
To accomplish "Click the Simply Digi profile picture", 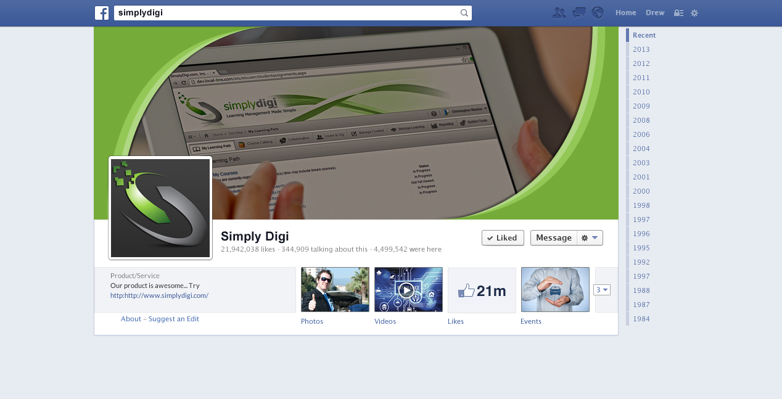I will (x=160, y=208).
